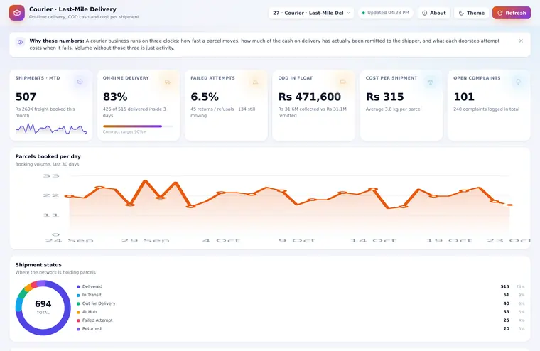Click the 'Shipment status' heading
540x351 pixels.
[38, 265]
